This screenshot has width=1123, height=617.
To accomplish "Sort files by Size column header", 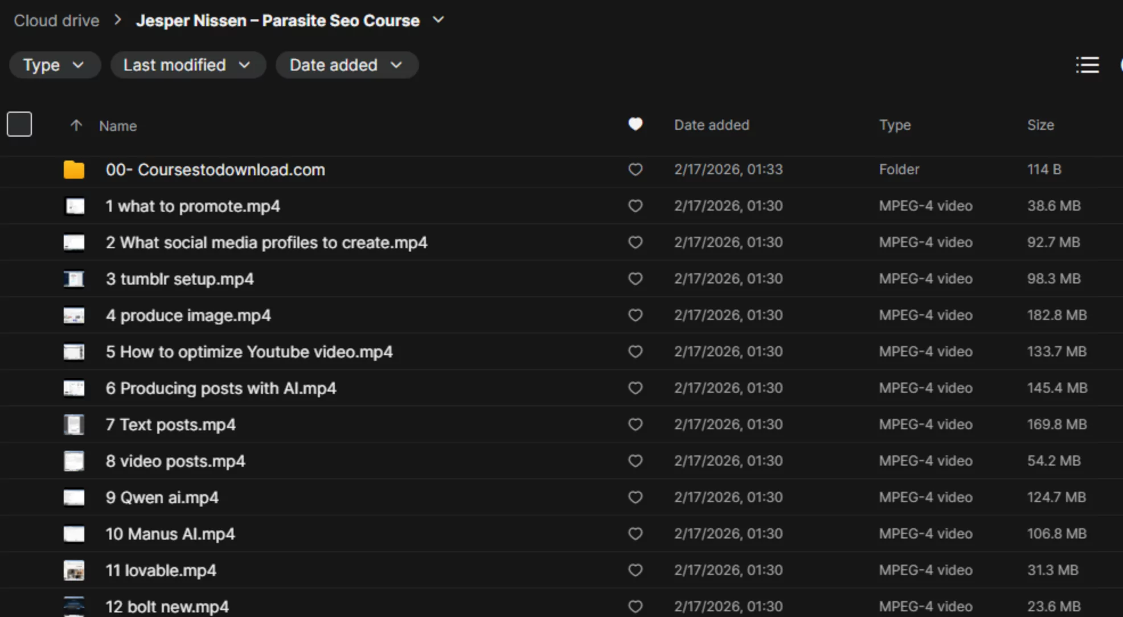I will click(x=1040, y=125).
